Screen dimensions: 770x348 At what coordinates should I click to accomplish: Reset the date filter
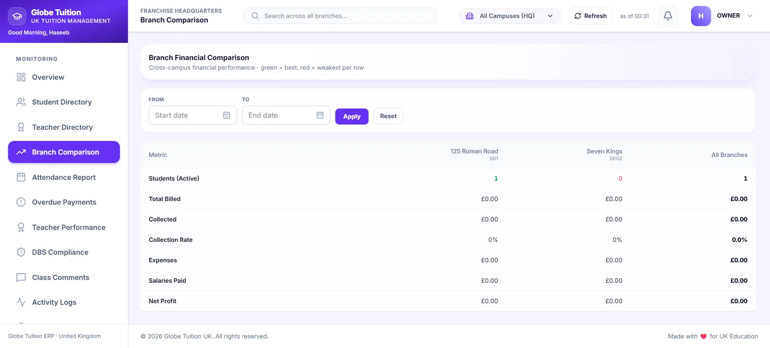(388, 116)
